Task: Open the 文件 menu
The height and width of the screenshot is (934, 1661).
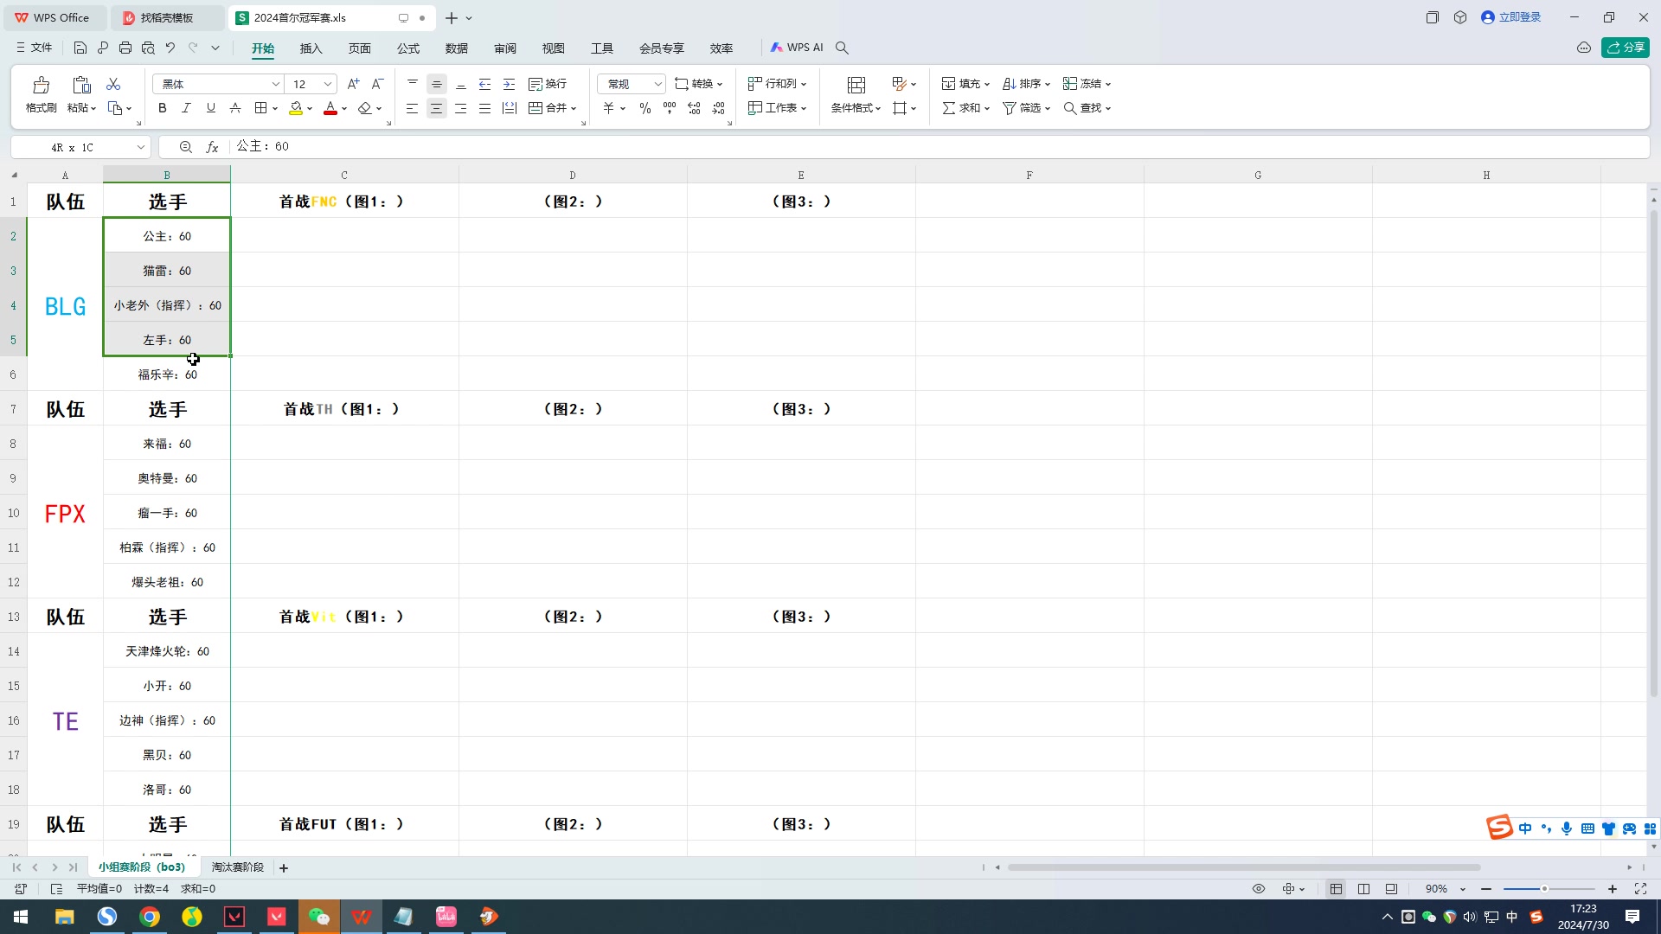Action: [x=34, y=48]
